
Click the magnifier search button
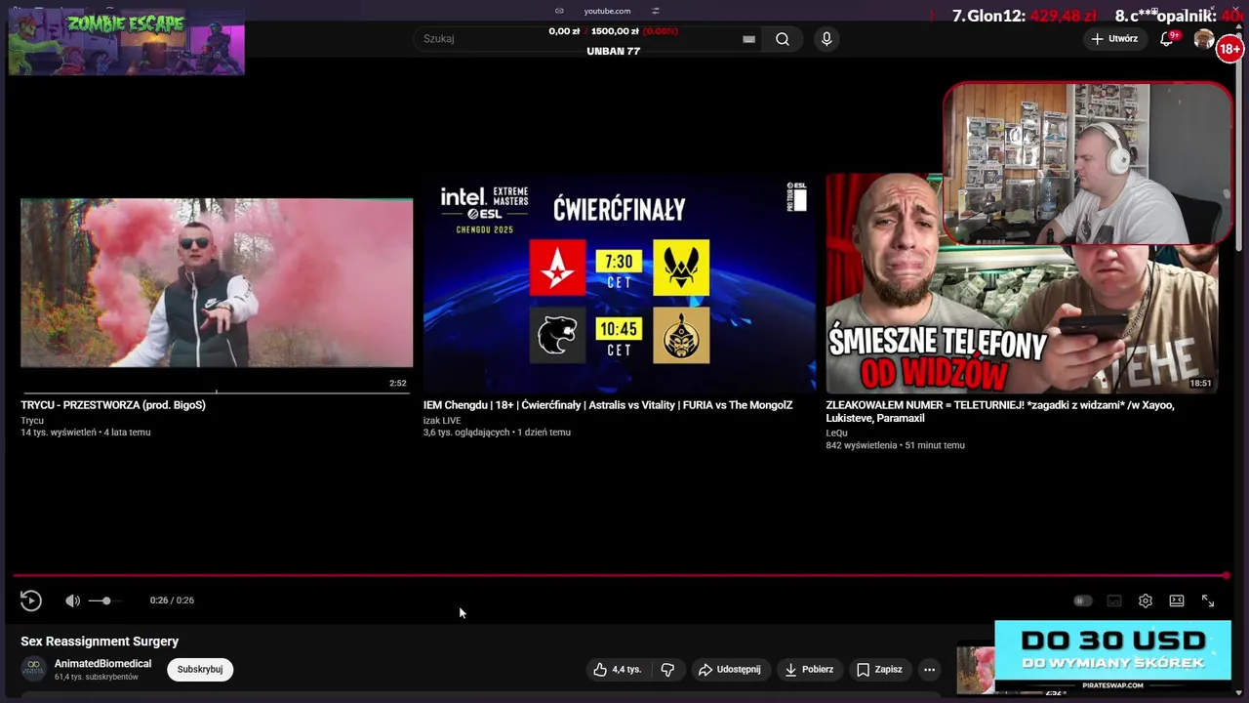pos(783,39)
